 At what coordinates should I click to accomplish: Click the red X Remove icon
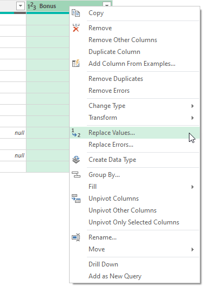pyautogui.click(x=76, y=28)
